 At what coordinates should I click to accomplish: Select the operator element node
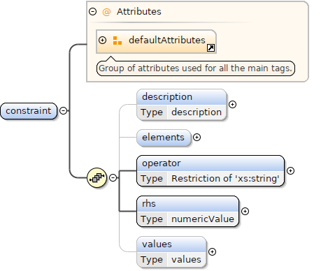211,171
